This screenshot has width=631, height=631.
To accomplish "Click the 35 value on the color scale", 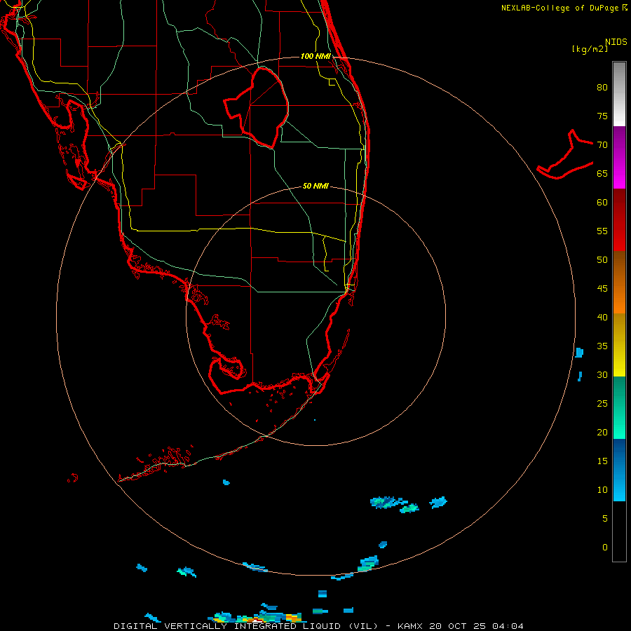I will (602, 346).
